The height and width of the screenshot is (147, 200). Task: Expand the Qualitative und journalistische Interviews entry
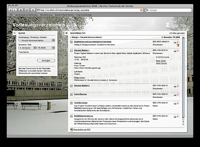71,42
